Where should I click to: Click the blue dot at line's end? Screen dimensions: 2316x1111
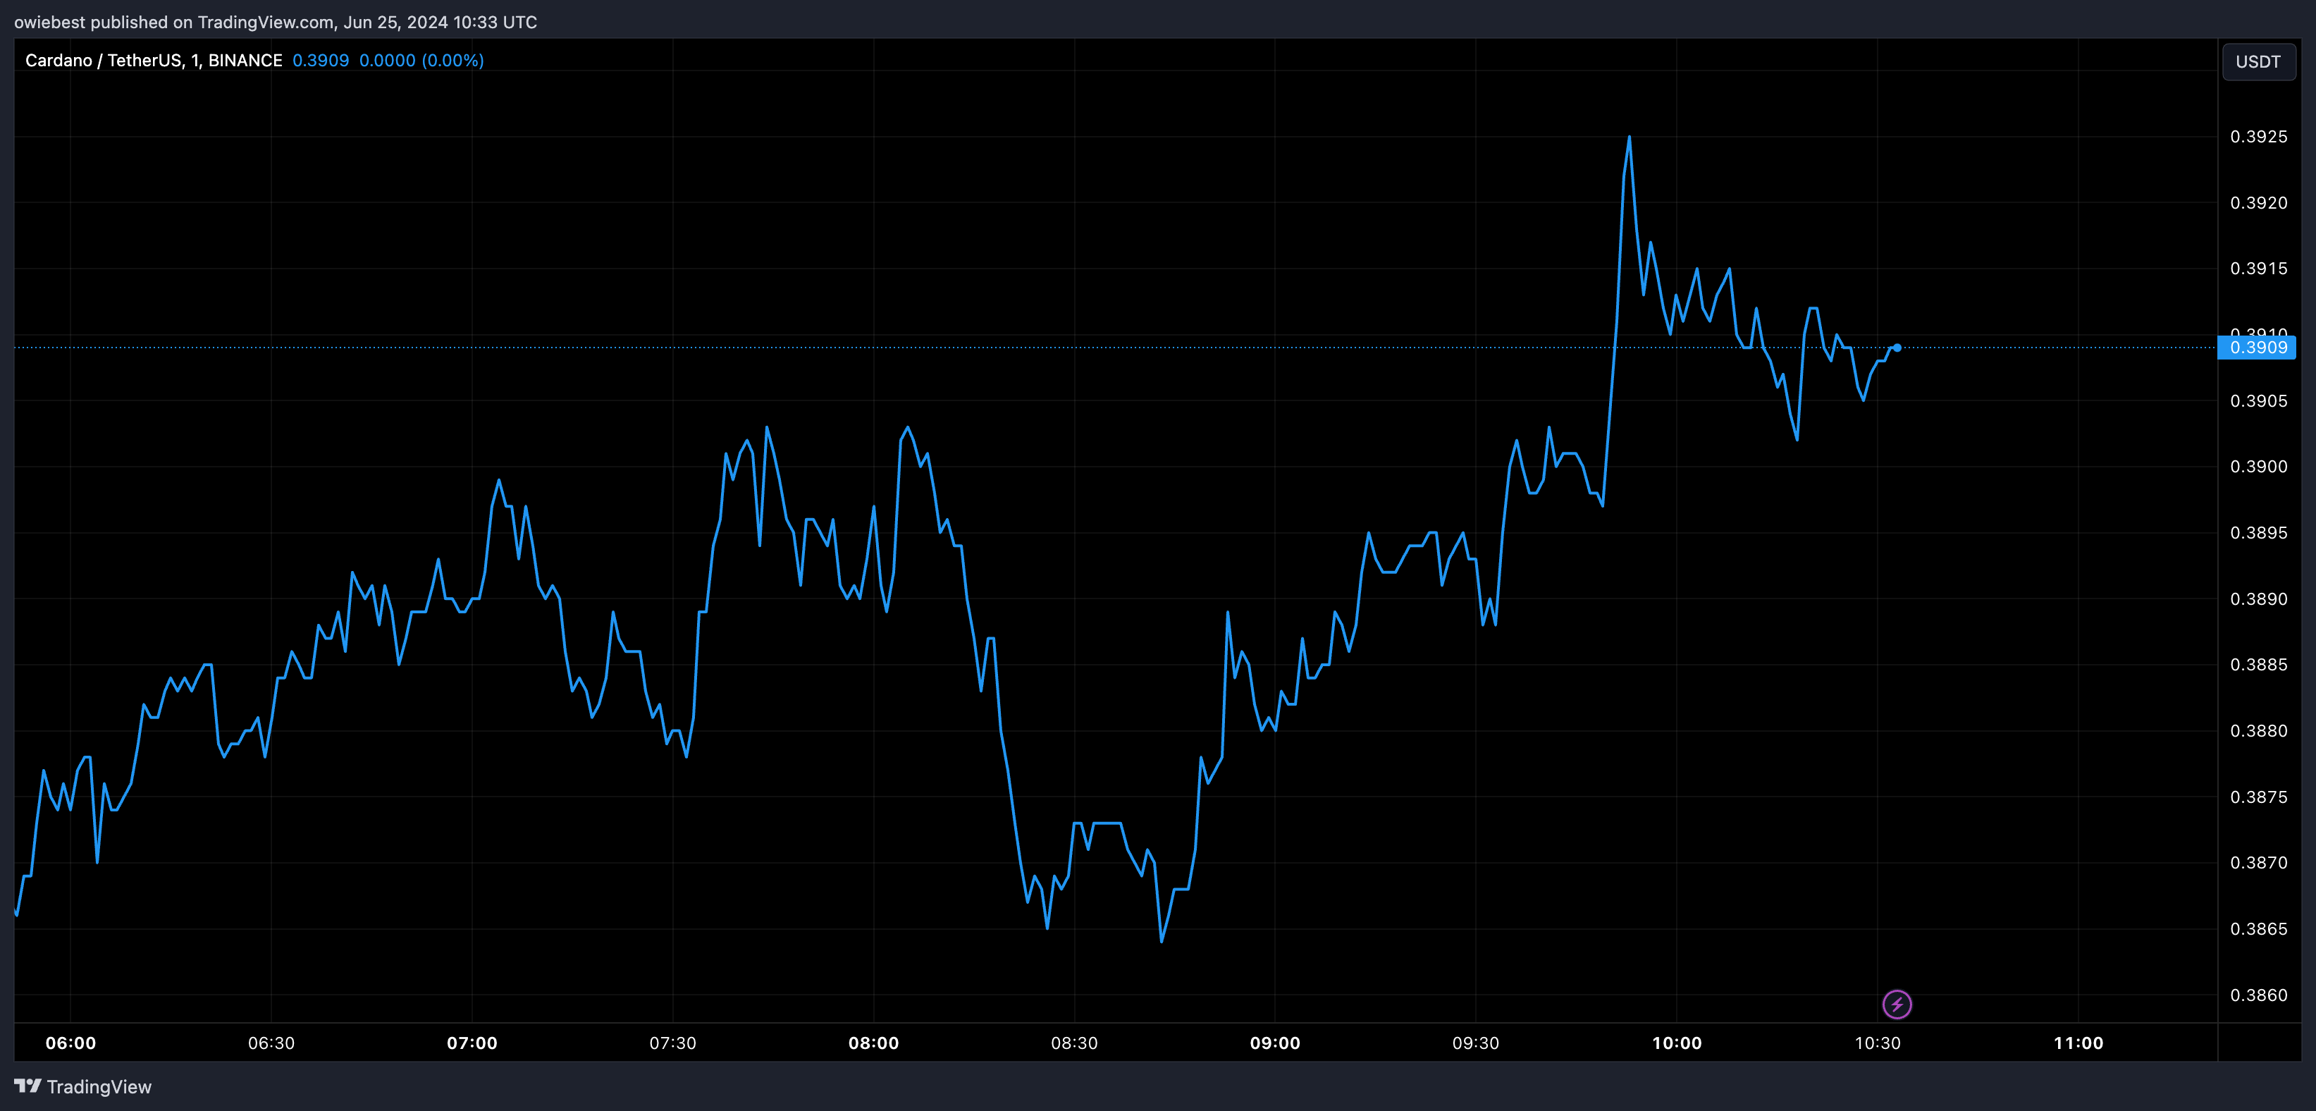coord(1897,348)
